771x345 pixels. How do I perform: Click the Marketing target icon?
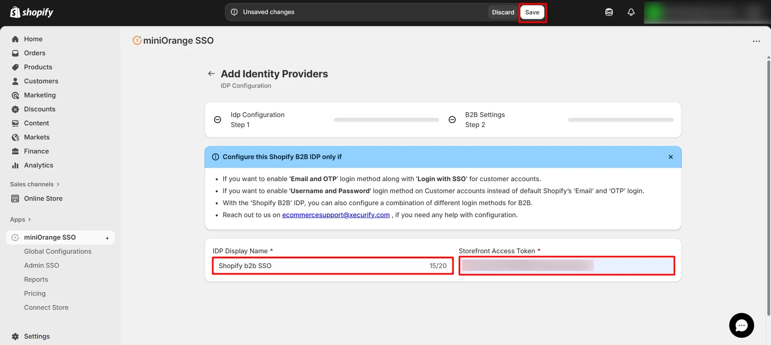15,95
